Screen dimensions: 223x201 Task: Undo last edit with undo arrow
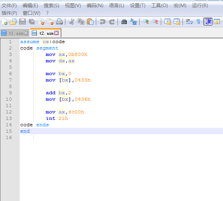click(x=103, y=22)
